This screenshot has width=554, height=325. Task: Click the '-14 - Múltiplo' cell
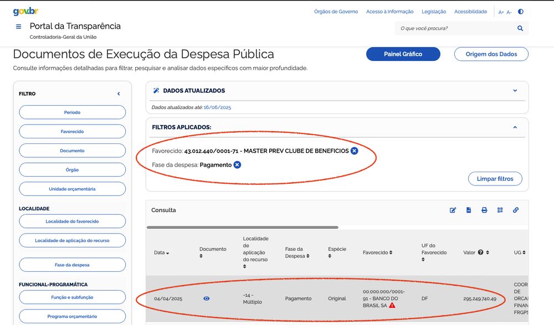click(x=252, y=298)
